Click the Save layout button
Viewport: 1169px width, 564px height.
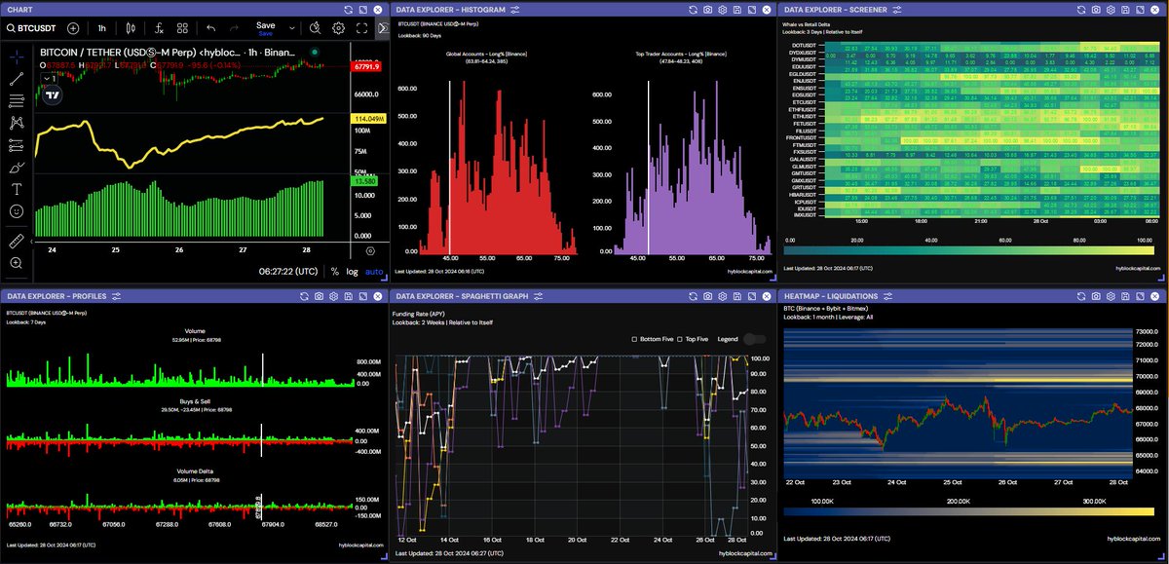(x=266, y=27)
